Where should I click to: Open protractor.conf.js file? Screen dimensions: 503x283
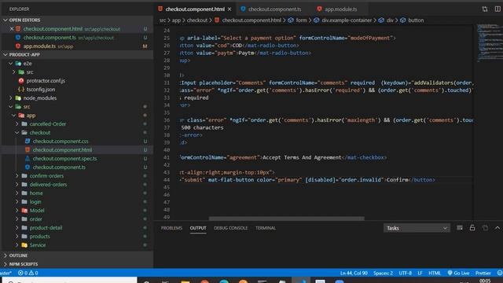click(46, 81)
